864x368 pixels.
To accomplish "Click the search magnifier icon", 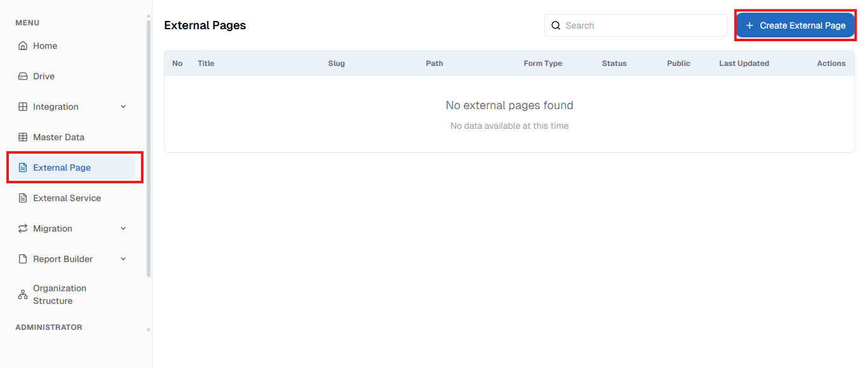I will (x=556, y=25).
